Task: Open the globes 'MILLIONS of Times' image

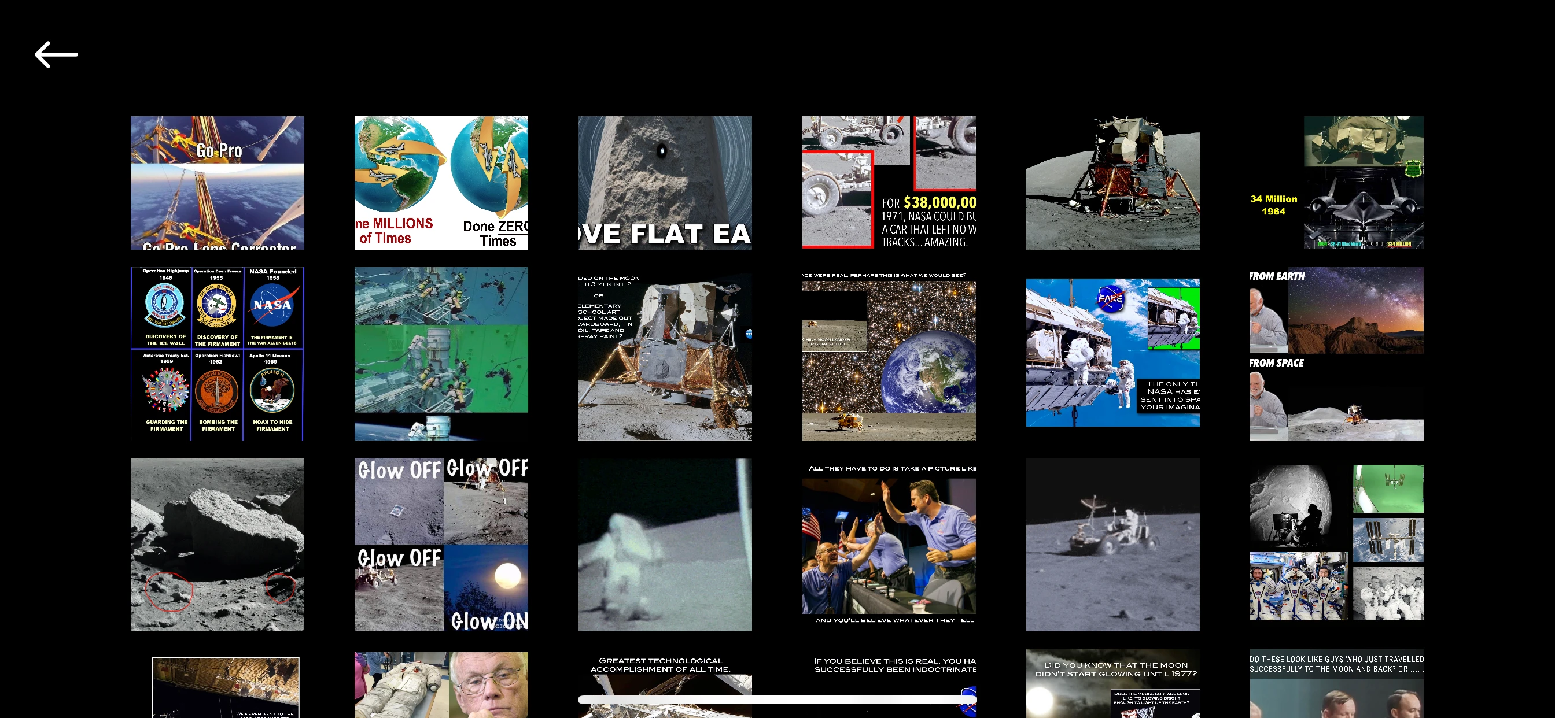Action: (441, 183)
